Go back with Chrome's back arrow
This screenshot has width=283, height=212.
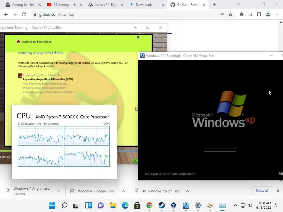(x=6, y=14)
